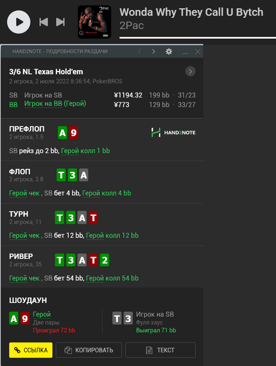The image size is (276, 366).
Task: Click showdown SB card 3
Action: [128, 318]
